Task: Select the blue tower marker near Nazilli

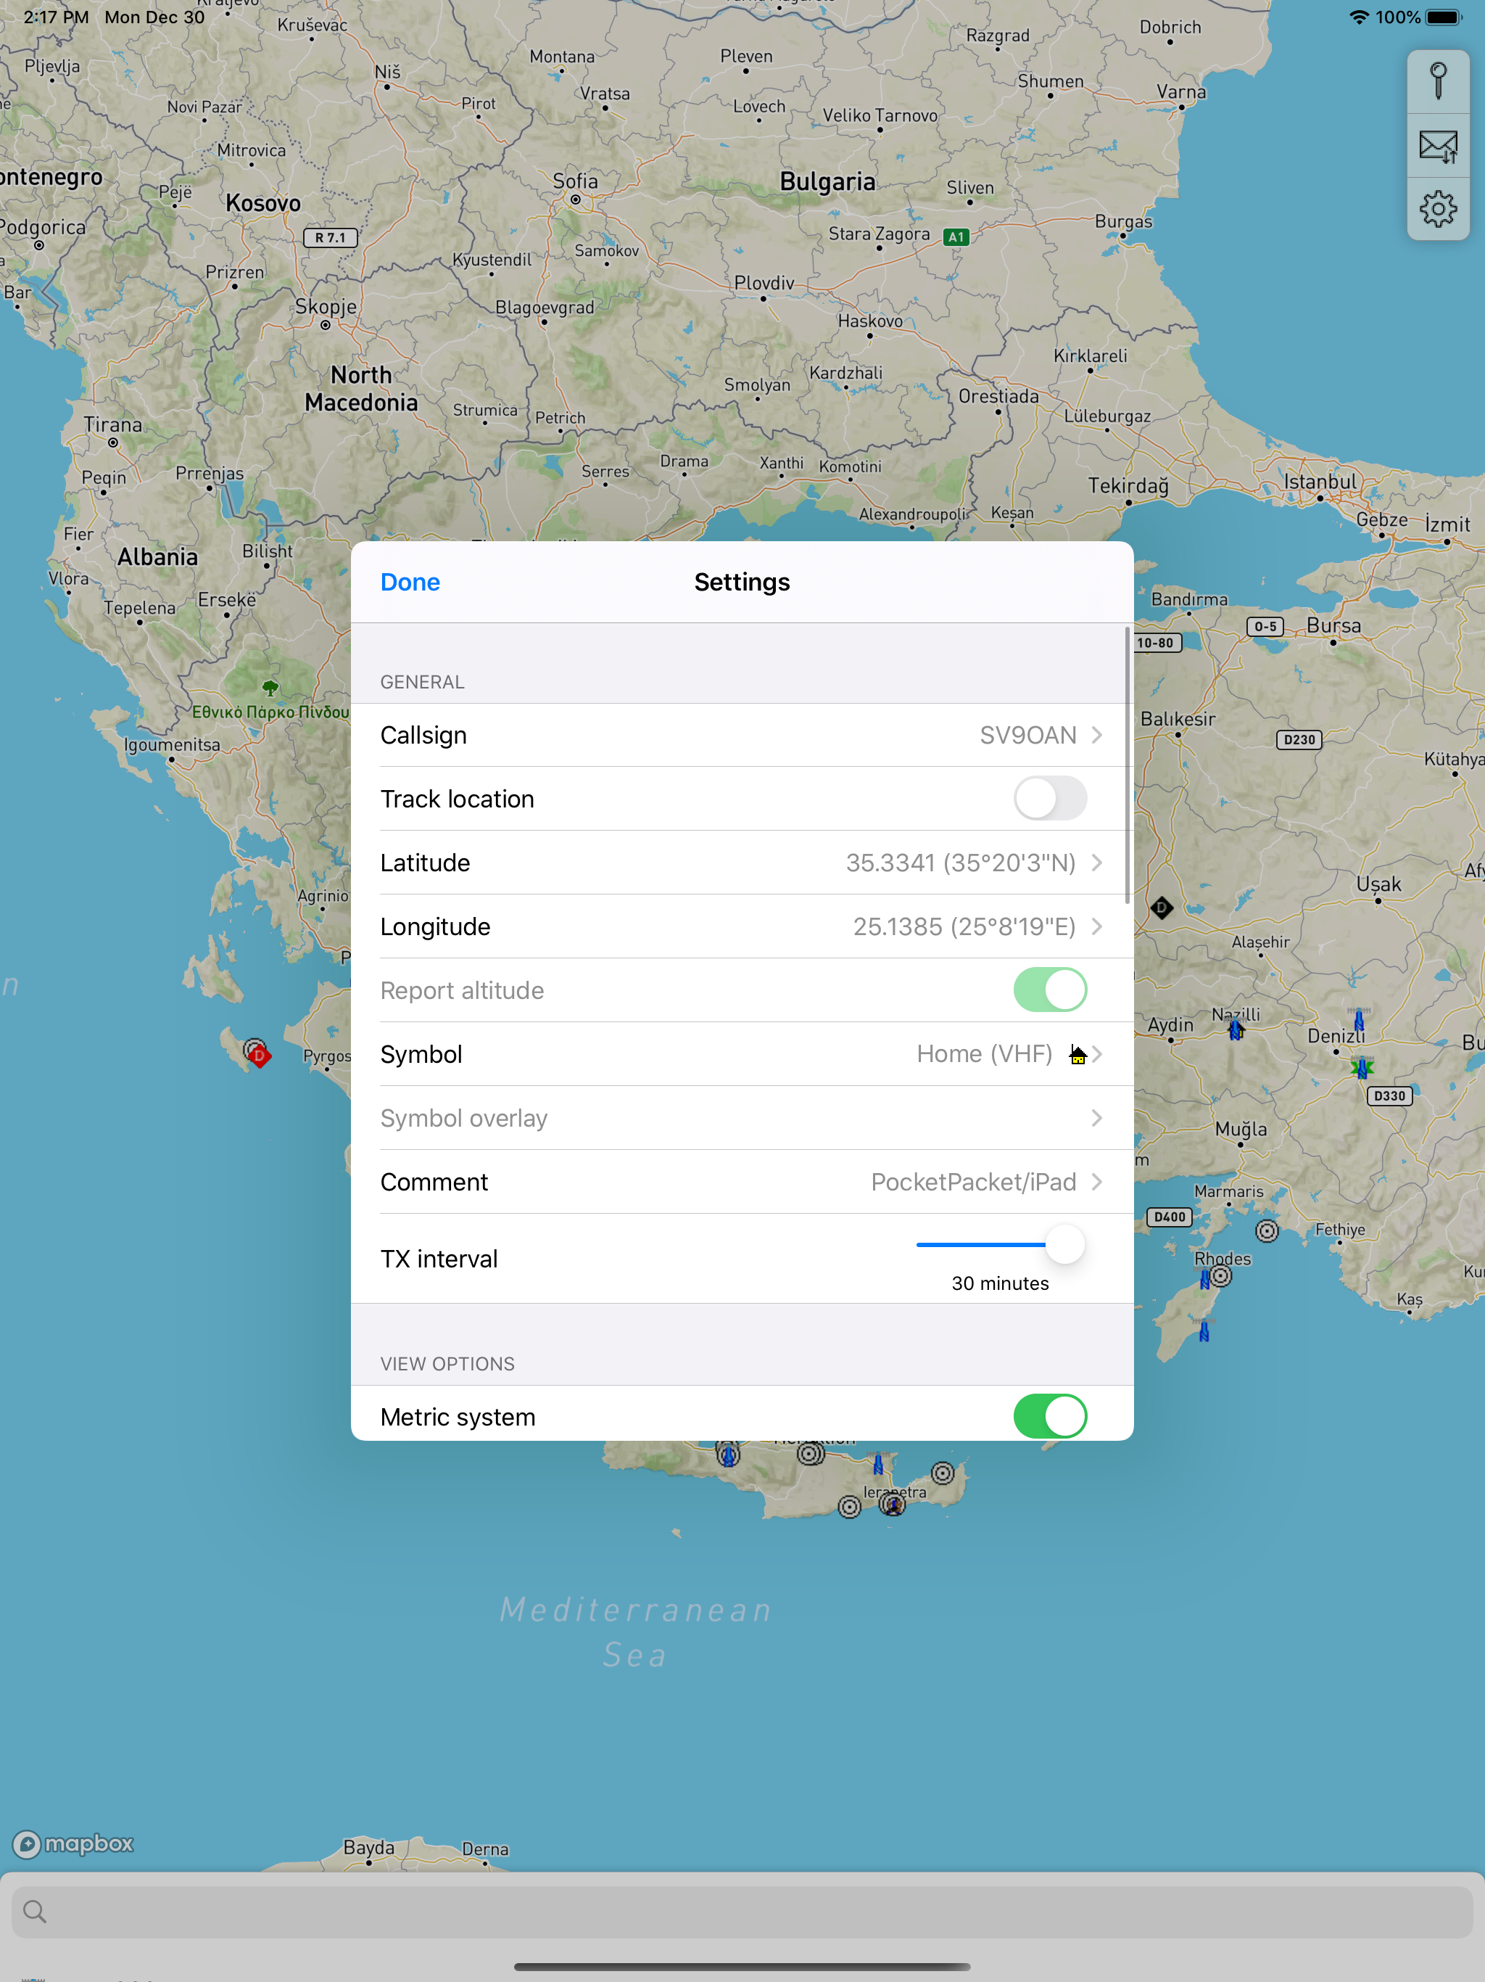Action: (1236, 1029)
